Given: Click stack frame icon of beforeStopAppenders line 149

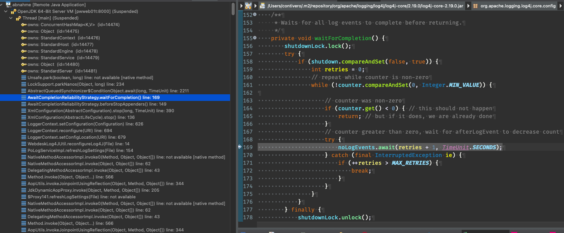Looking at the screenshot, I should (24, 104).
